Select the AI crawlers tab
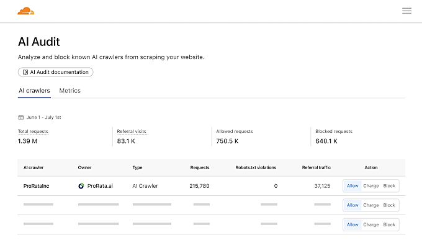 point(34,91)
